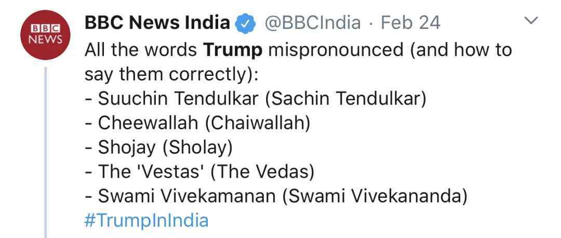Open the BBC News profile avatar
The image size is (561, 238).
(x=45, y=35)
